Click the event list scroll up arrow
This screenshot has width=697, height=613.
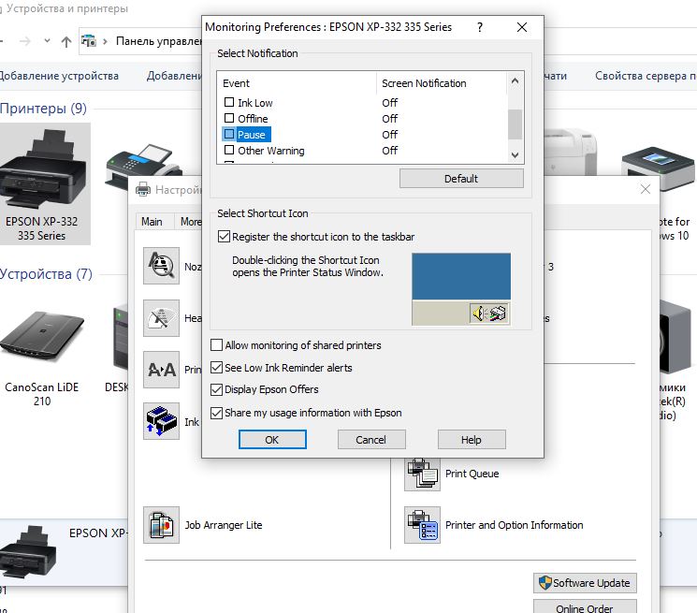pos(515,80)
